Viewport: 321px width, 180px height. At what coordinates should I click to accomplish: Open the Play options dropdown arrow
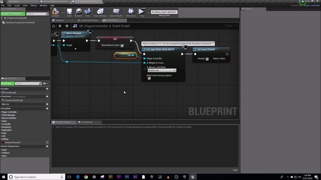point(148,12)
